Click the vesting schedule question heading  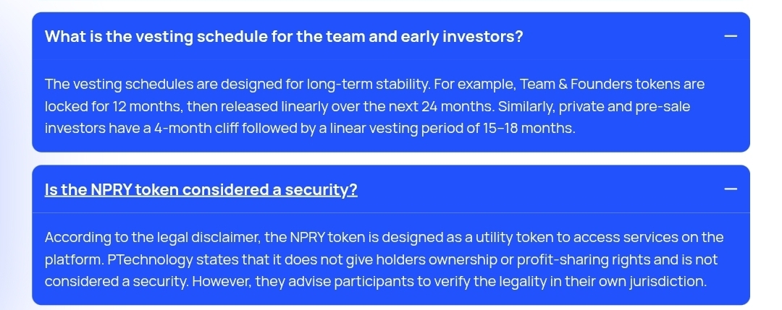[284, 37]
